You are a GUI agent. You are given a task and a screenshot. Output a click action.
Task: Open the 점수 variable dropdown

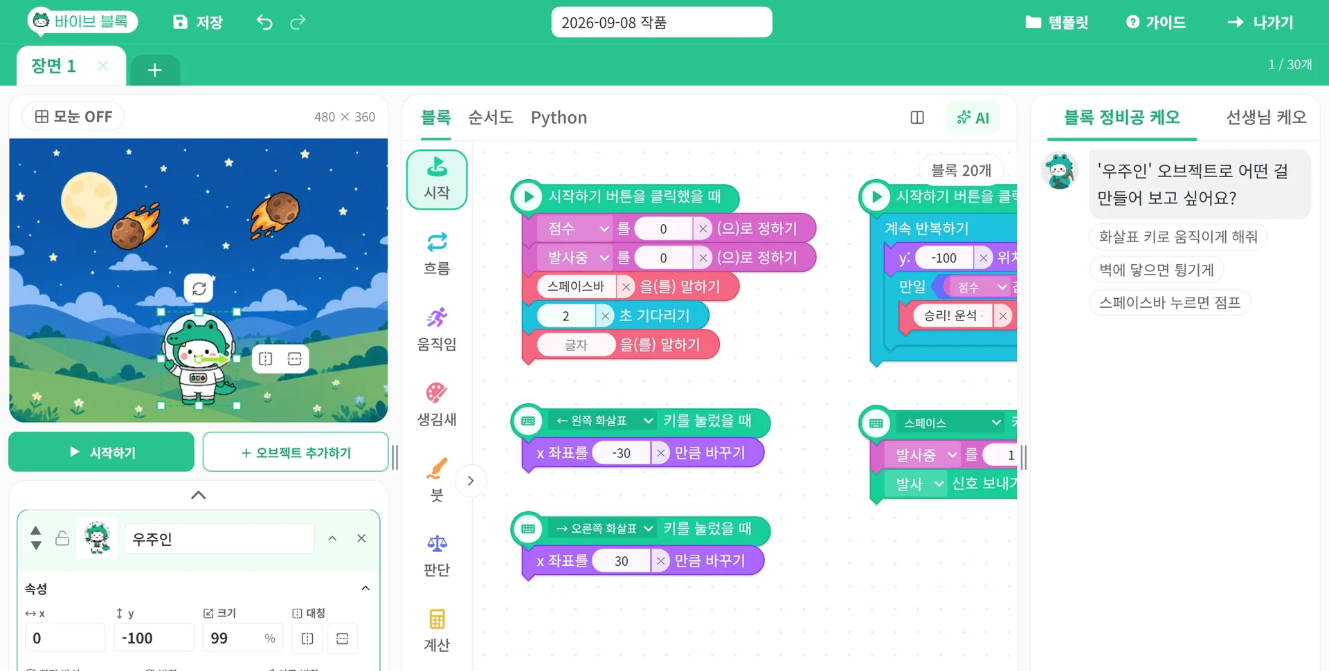(x=576, y=228)
